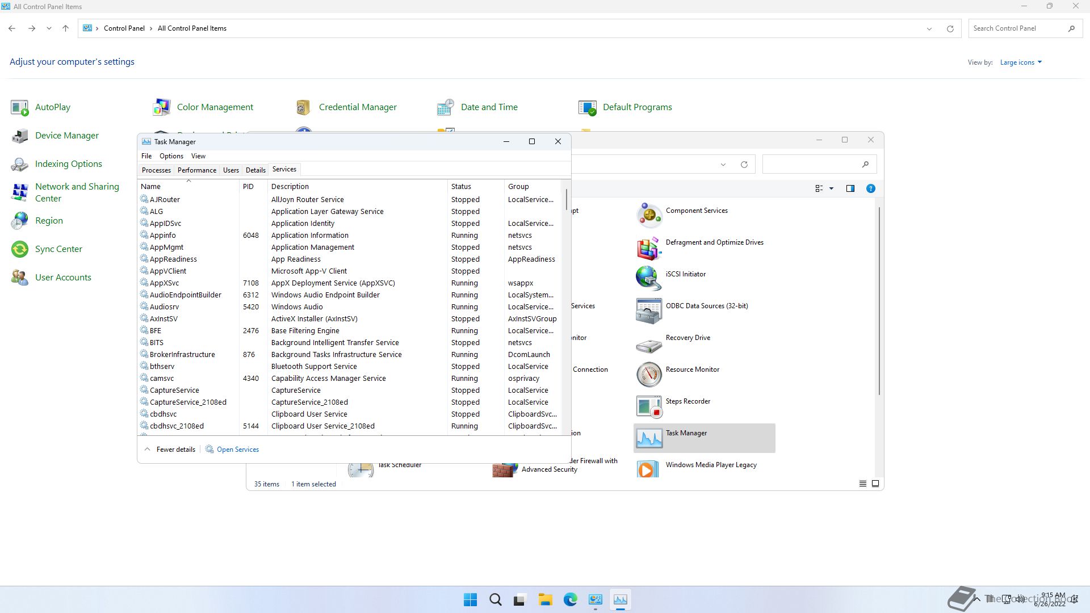Expand view layout options in tools window
Viewport: 1090px width, 613px height.
(831, 188)
